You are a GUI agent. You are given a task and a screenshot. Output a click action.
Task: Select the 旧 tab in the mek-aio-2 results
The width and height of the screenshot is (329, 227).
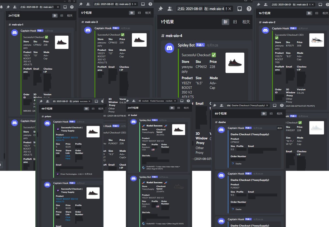tap(316, 13)
